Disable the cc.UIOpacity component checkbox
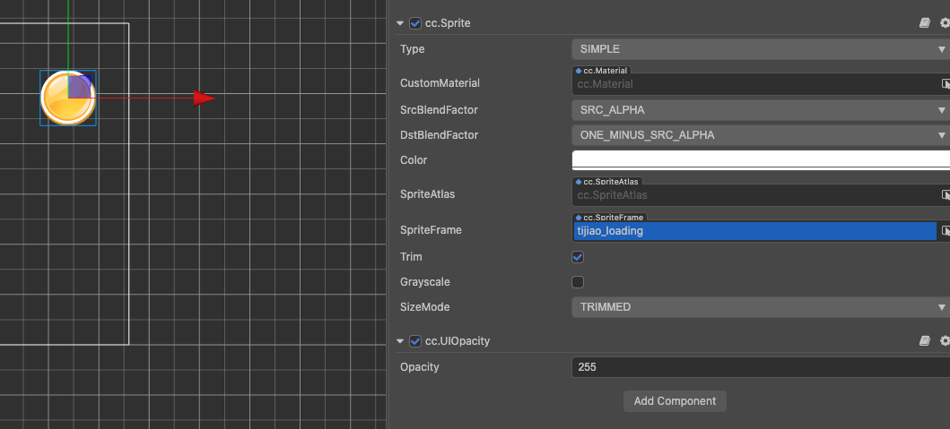Viewport: 950px width, 429px height. [415, 341]
